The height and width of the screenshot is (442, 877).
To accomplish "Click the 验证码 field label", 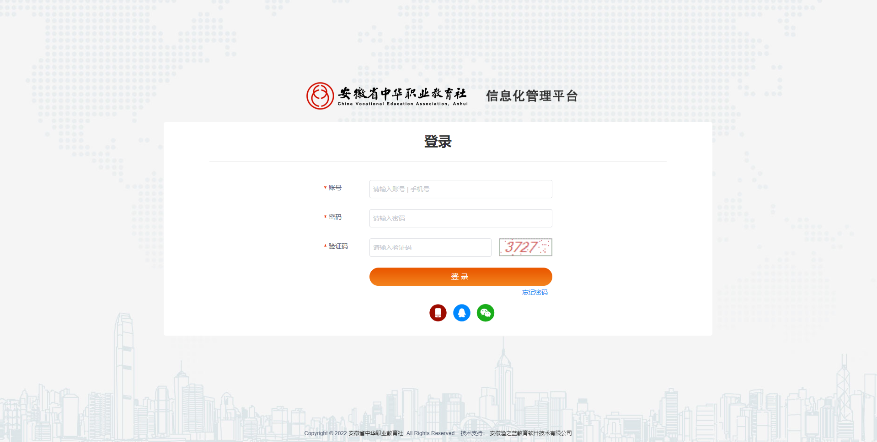I will coord(338,246).
